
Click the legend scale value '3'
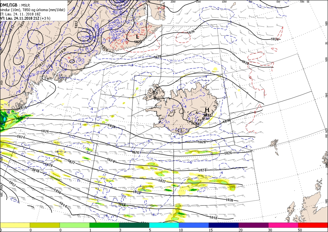coord(120,230)
